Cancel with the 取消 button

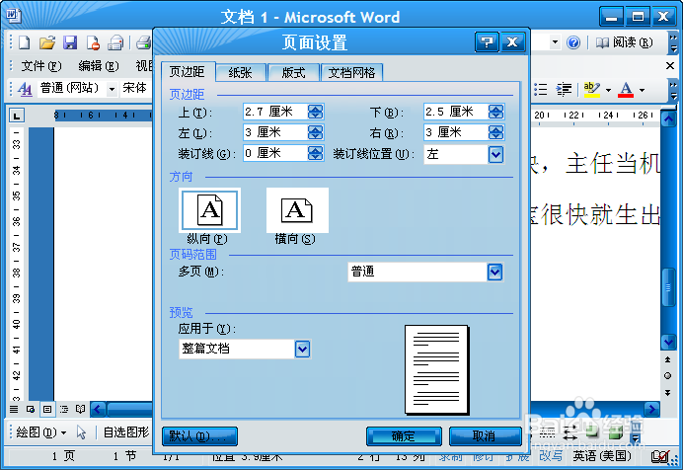485,436
